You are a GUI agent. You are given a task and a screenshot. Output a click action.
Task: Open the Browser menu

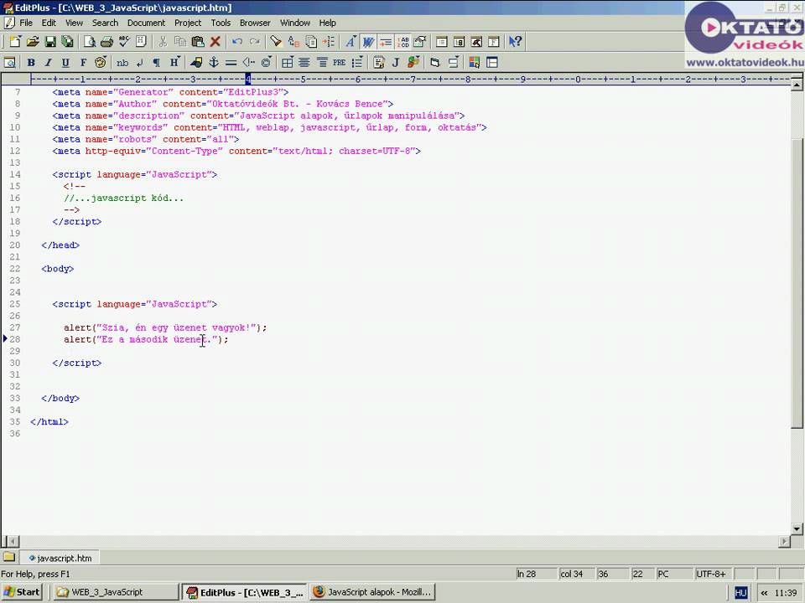point(255,23)
